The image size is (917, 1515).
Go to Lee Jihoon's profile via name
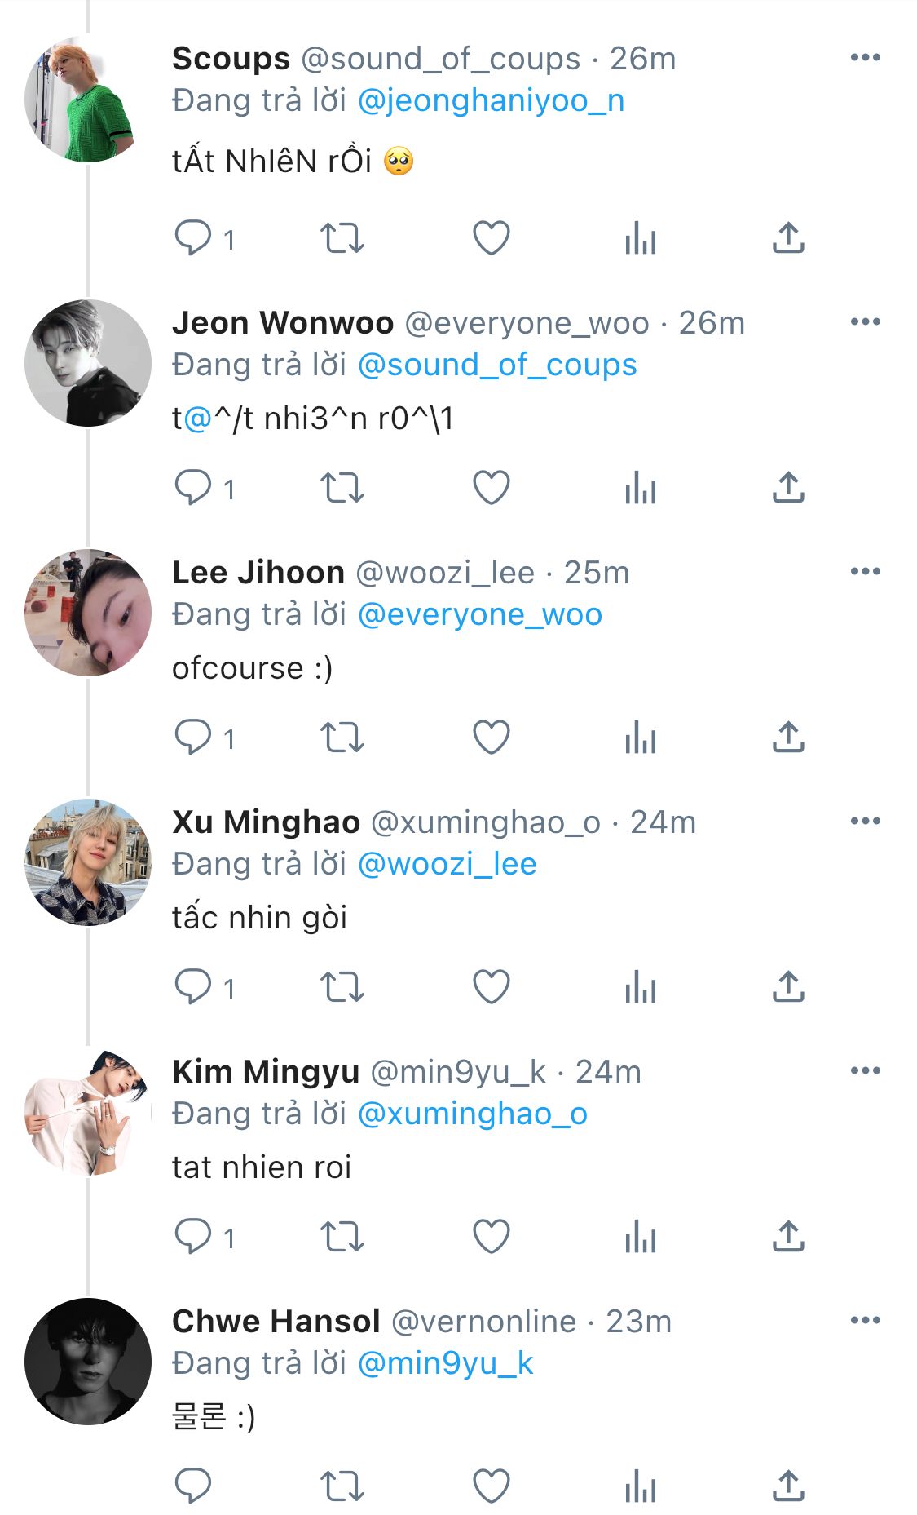258,573
